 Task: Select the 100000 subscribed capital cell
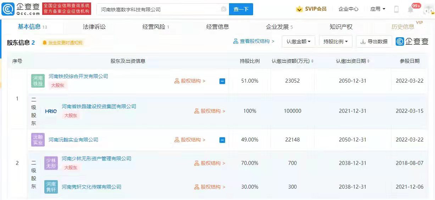[292, 111]
